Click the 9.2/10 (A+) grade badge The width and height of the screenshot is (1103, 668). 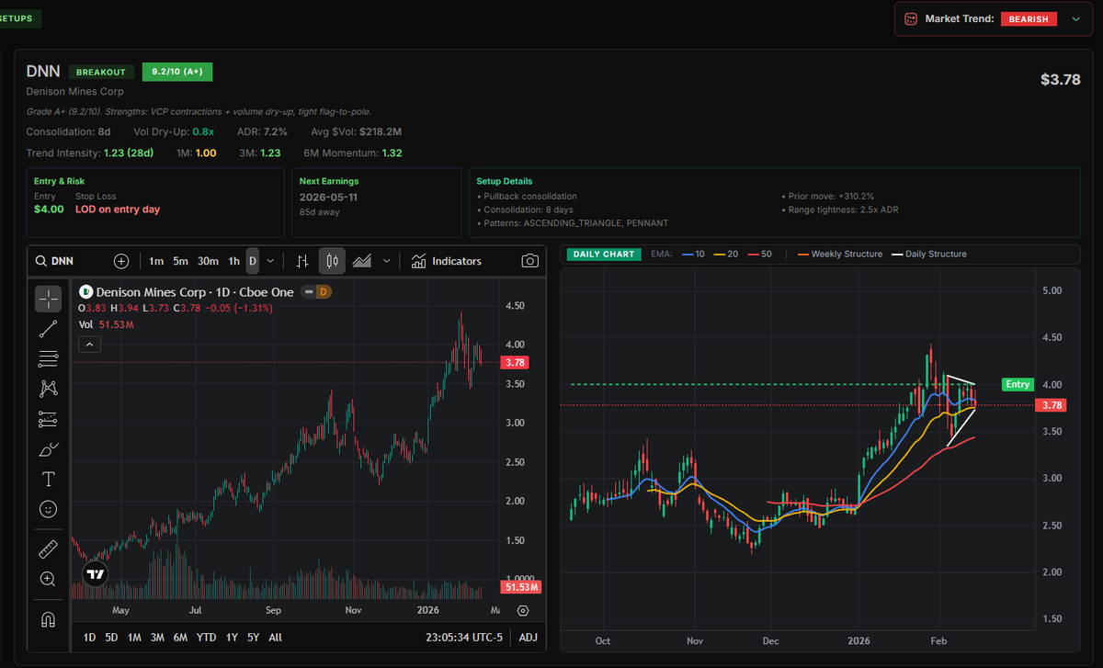(176, 72)
